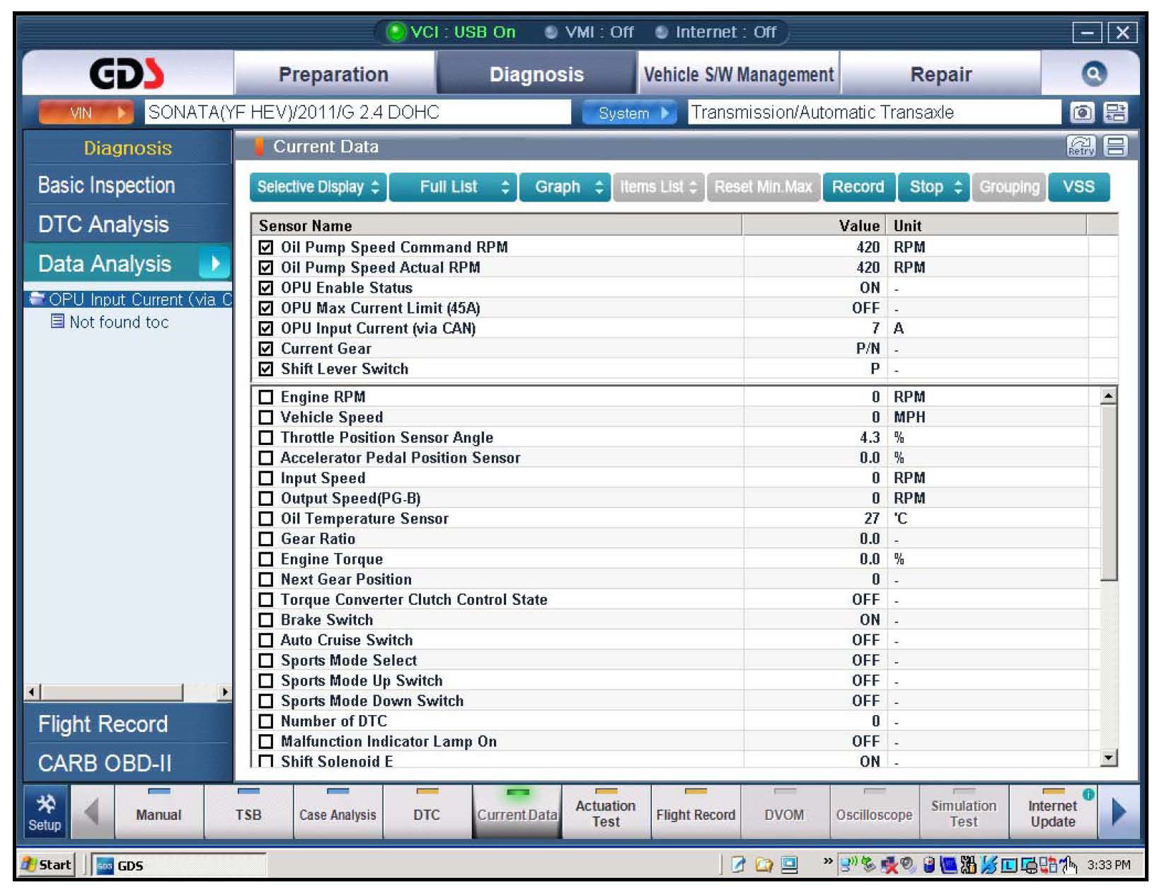The image size is (1157, 892).
Task: Switch to the Preparation tab
Action: click(333, 74)
